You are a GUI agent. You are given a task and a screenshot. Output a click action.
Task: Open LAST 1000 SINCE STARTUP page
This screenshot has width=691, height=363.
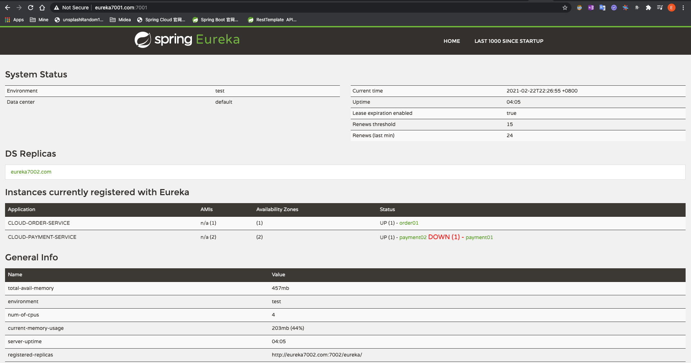[508, 41]
